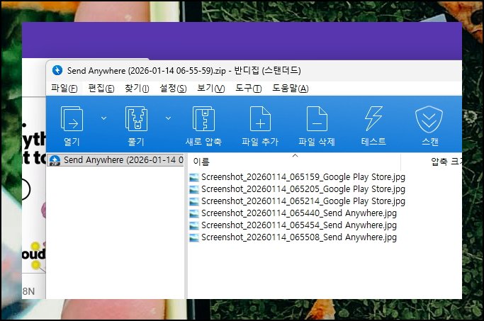Viewport: 484px width, 321px height.
Task: Click the 파일 추가 (Add file) icon
Action: (260, 119)
